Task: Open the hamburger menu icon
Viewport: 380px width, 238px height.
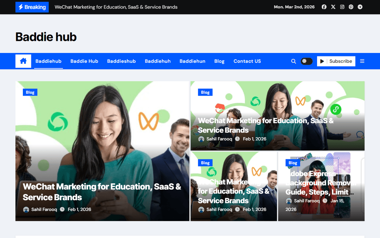Action: 362,61
